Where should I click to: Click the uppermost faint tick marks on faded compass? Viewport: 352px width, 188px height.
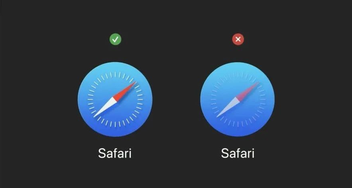(x=238, y=75)
